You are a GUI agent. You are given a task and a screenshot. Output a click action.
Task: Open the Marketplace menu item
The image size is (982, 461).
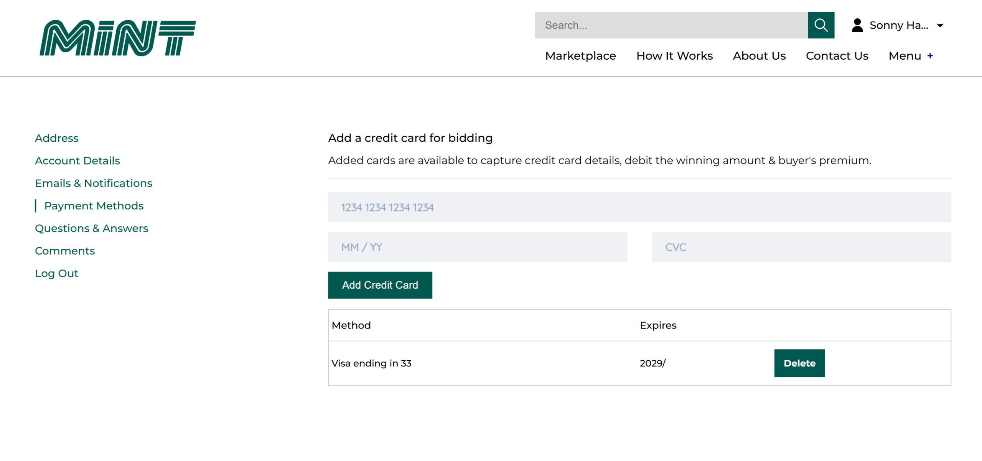click(x=580, y=56)
